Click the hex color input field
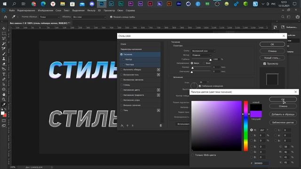This screenshot has height=169, width=301. click(x=261, y=163)
